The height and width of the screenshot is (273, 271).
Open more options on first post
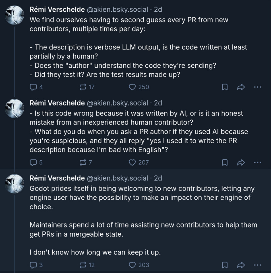pos(257,87)
